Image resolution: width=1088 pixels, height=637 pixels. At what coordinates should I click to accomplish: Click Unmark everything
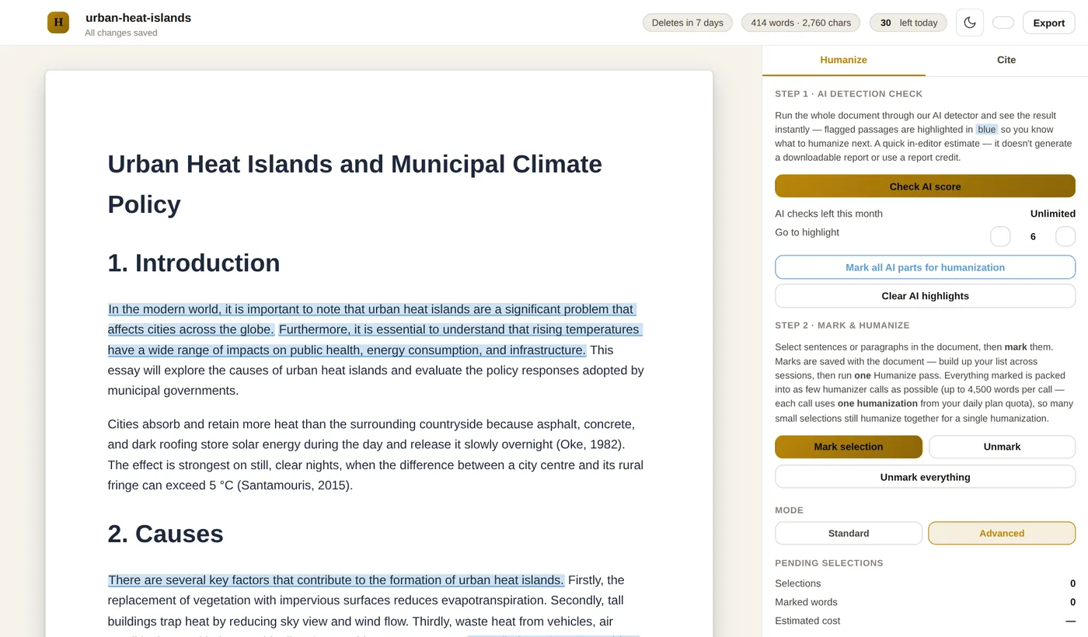tap(925, 477)
